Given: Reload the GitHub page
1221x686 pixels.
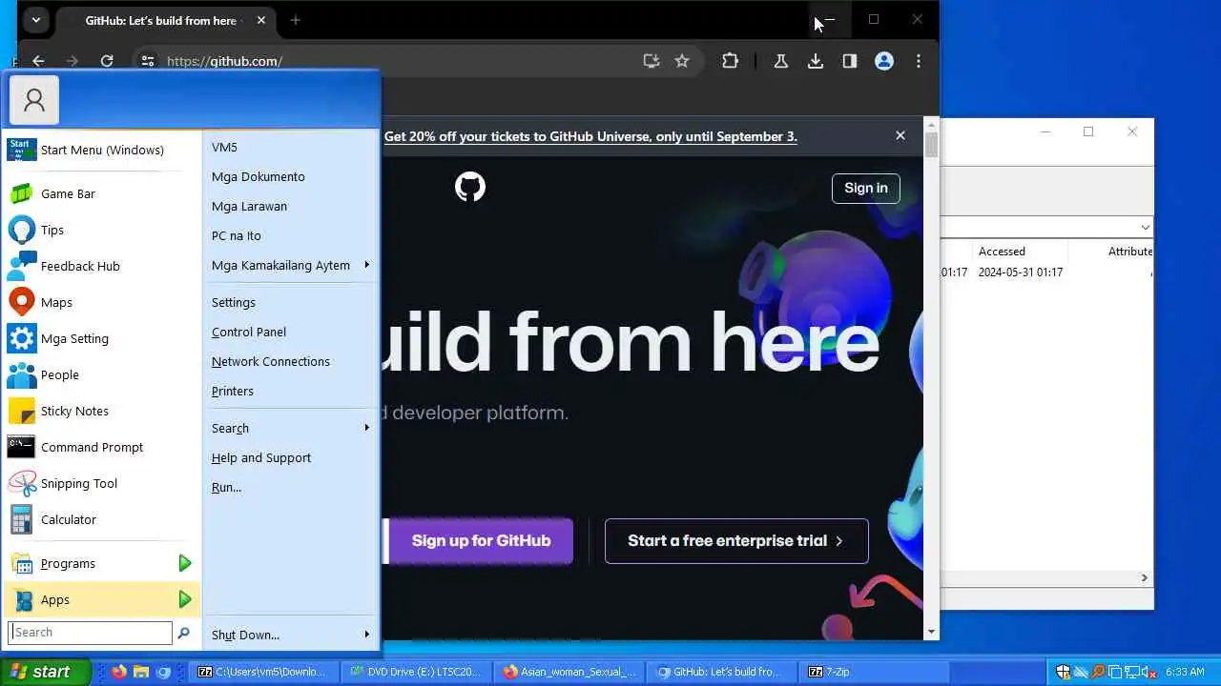Looking at the screenshot, I should point(107,61).
